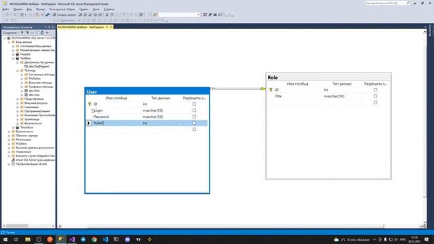Toggle Allow Nulls checkbox for Title column
This screenshot has height=244, width=434.
click(375, 96)
